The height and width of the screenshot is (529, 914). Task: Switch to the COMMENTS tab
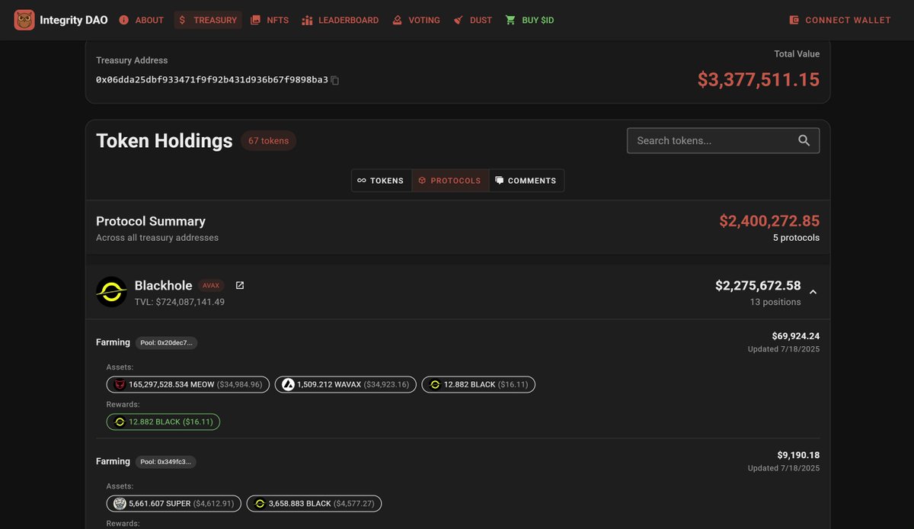pyautogui.click(x=526, y=181)
